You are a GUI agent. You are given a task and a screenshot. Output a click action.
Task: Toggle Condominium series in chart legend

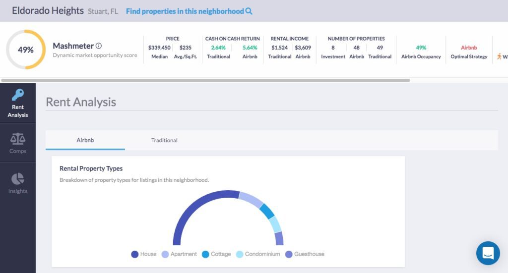[258, 254]
